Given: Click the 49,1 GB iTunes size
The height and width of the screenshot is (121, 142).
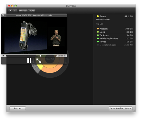Looking at the screenshot, I should pos(128,16).
